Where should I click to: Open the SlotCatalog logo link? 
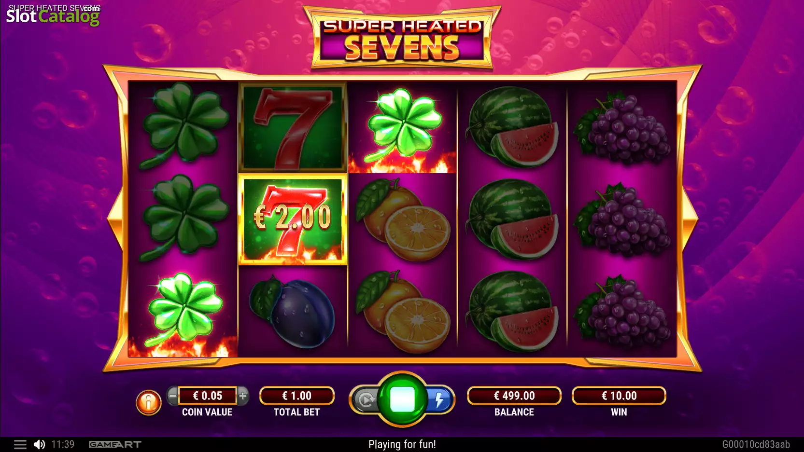tap(53, 14)
